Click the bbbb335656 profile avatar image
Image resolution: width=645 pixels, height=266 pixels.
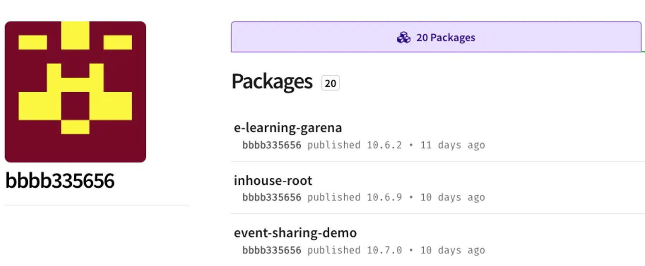[x=75, y=92]
